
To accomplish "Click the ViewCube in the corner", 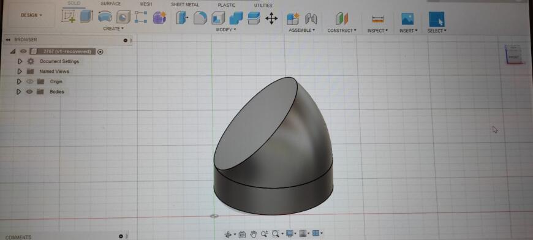I will (513, 54).
